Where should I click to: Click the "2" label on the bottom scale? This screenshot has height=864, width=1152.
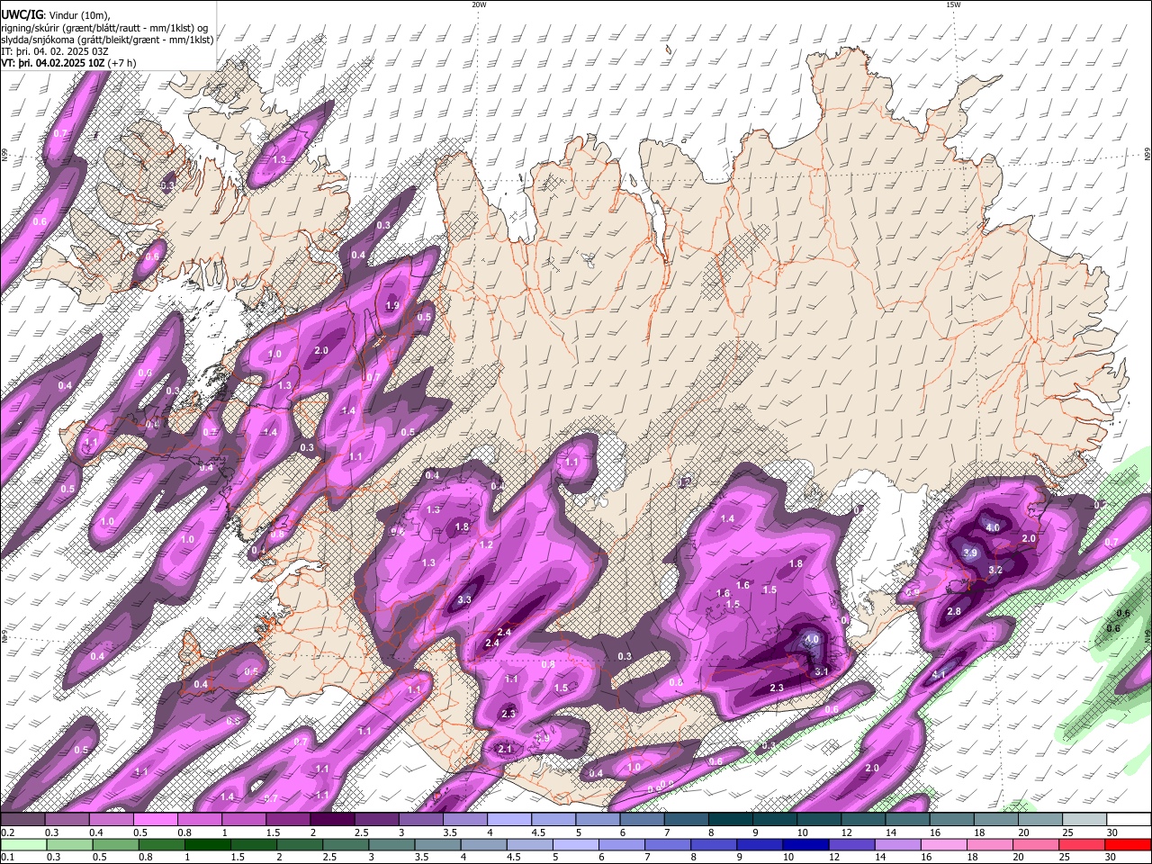tap(280, 857)
